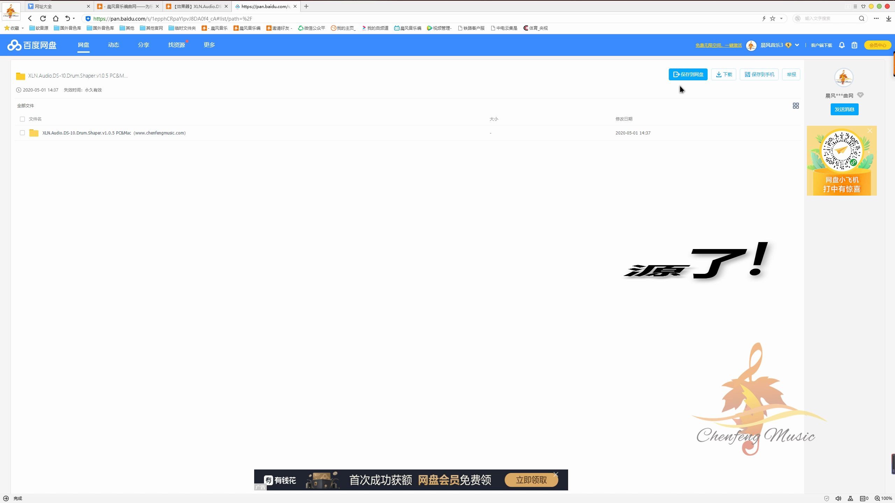Close the pan.baidu.com browser tab
895x503 pixels.
click(295, 6)
